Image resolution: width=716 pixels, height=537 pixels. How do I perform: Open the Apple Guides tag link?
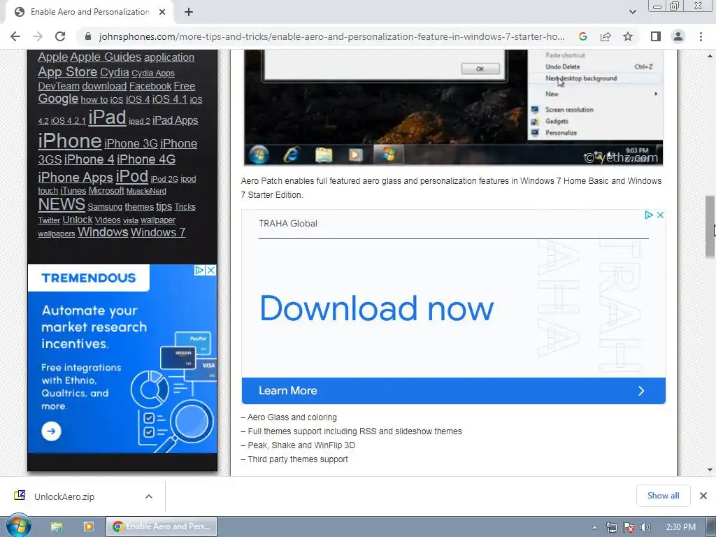coord(106,57)
